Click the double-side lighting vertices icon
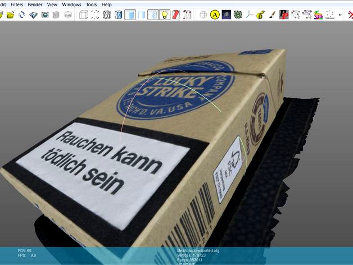The height and width of the screenshot is (265, 353). coord(187,15)
